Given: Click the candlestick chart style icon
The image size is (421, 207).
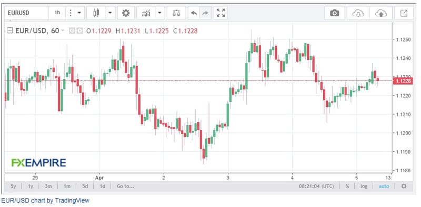Looking at the screenshot, I should 96,13.
